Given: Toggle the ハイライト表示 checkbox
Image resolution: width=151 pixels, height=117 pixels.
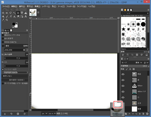Looking at the screenshot, I should pos(3,69).
